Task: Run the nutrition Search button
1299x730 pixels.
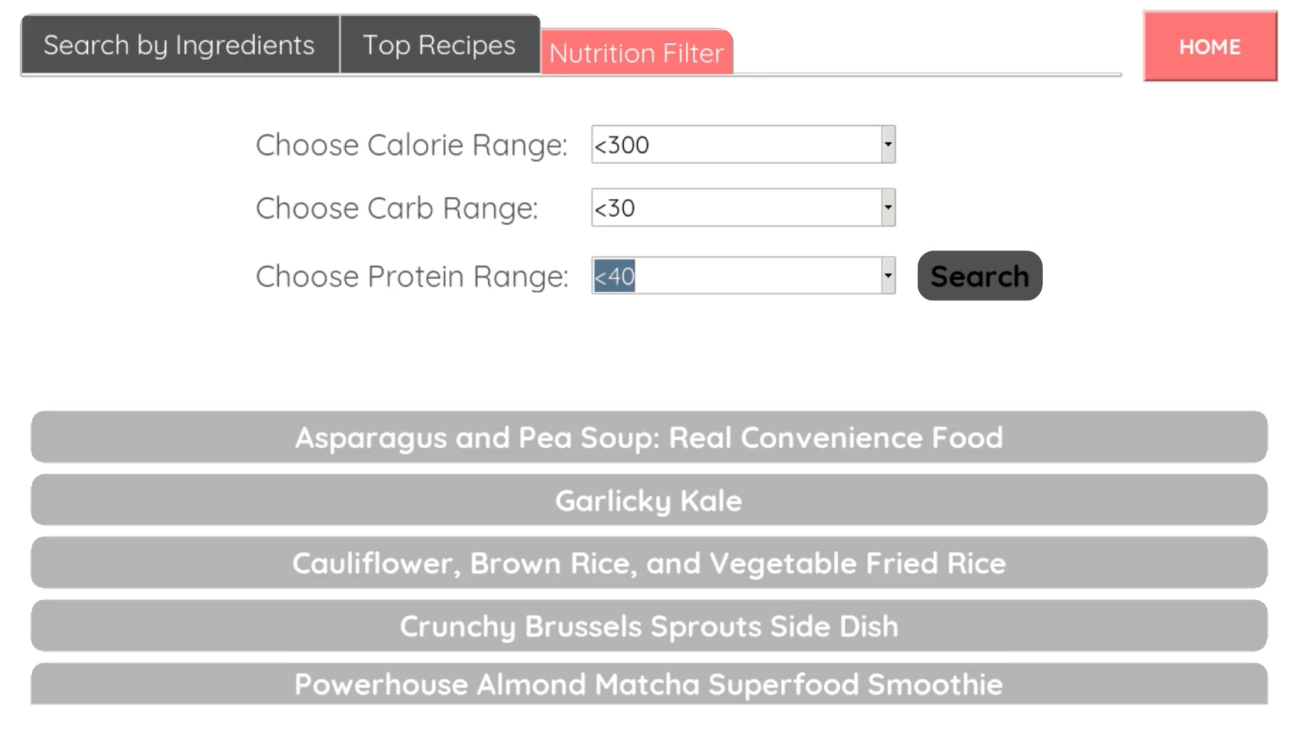Action: pyautogui.click(x=980, y=276)
